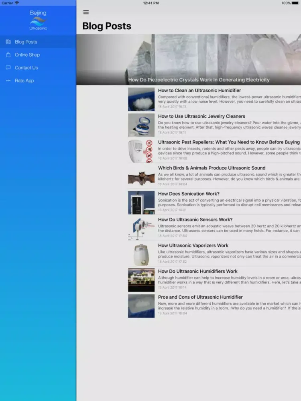Open pest repeller post thumbnail
This screenshot has height=401, width=301.
click(x=141, y=151)
